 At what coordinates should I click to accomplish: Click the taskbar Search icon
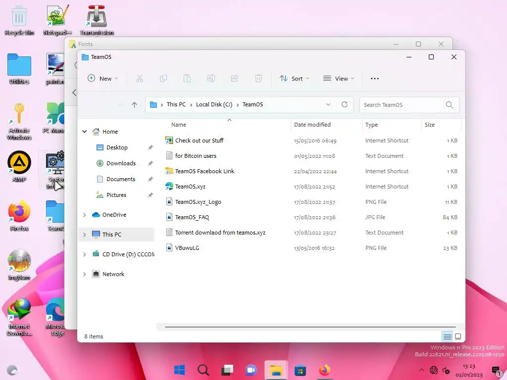(203, 370)
